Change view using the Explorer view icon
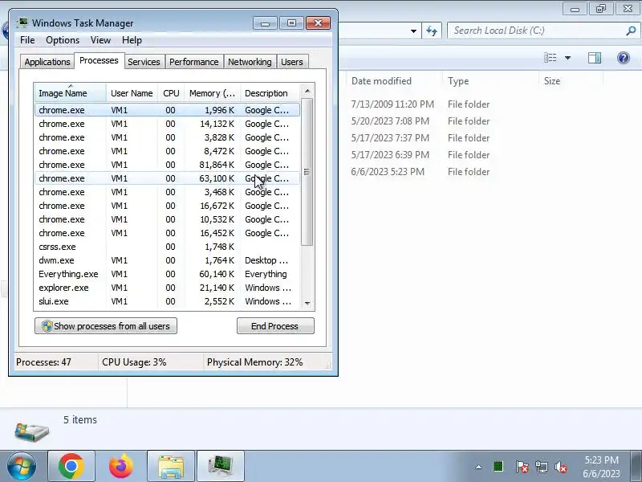Screen dimensions: 642x482 click(550, 58)
